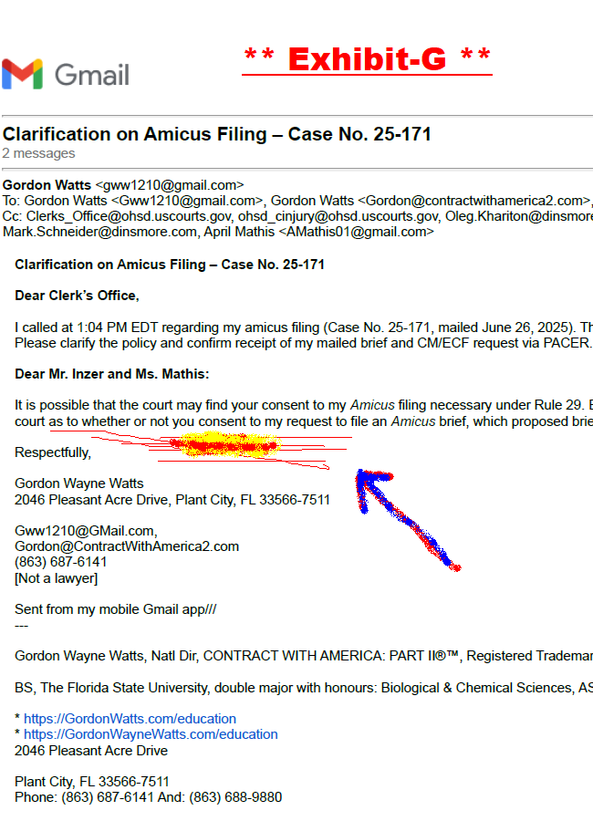Screen dimensions: 593x821
Task: Click the Gmail wordmark text
Action: [x=92, y=74]
